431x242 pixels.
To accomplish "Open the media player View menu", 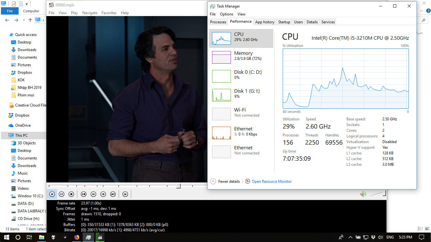I will 62,13.
